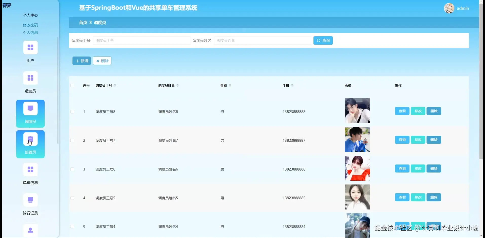Click the 调度员 breadcrumb item

(x=100, y=22)
